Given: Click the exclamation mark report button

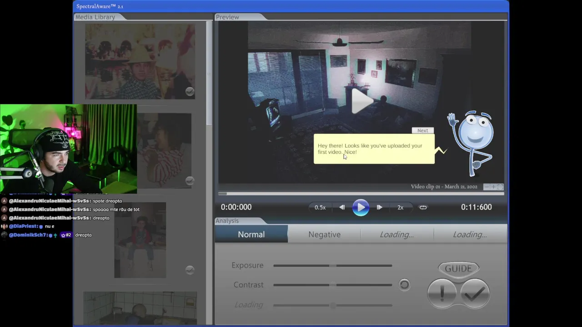Looking at the screenshot, I should tap(442, 293).
